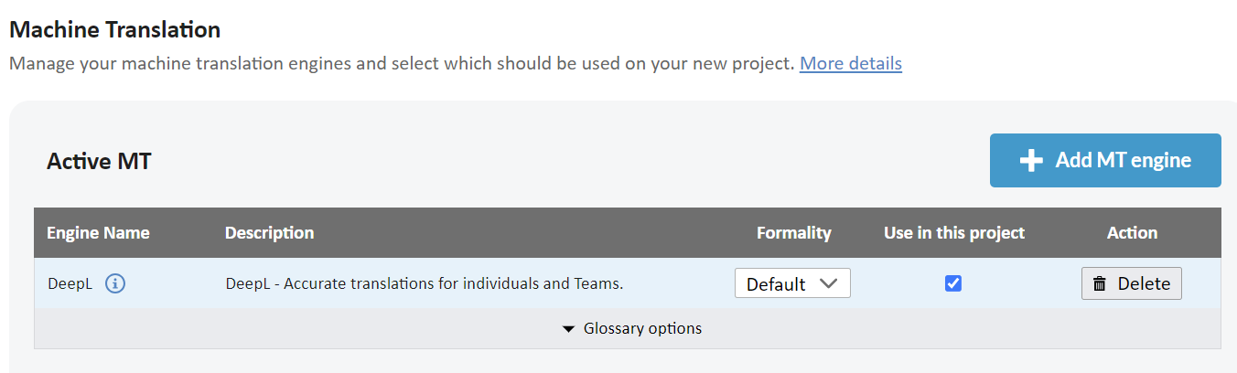
Task: Uncheck Use in this project for DeepL
Action: pos(953,283)
